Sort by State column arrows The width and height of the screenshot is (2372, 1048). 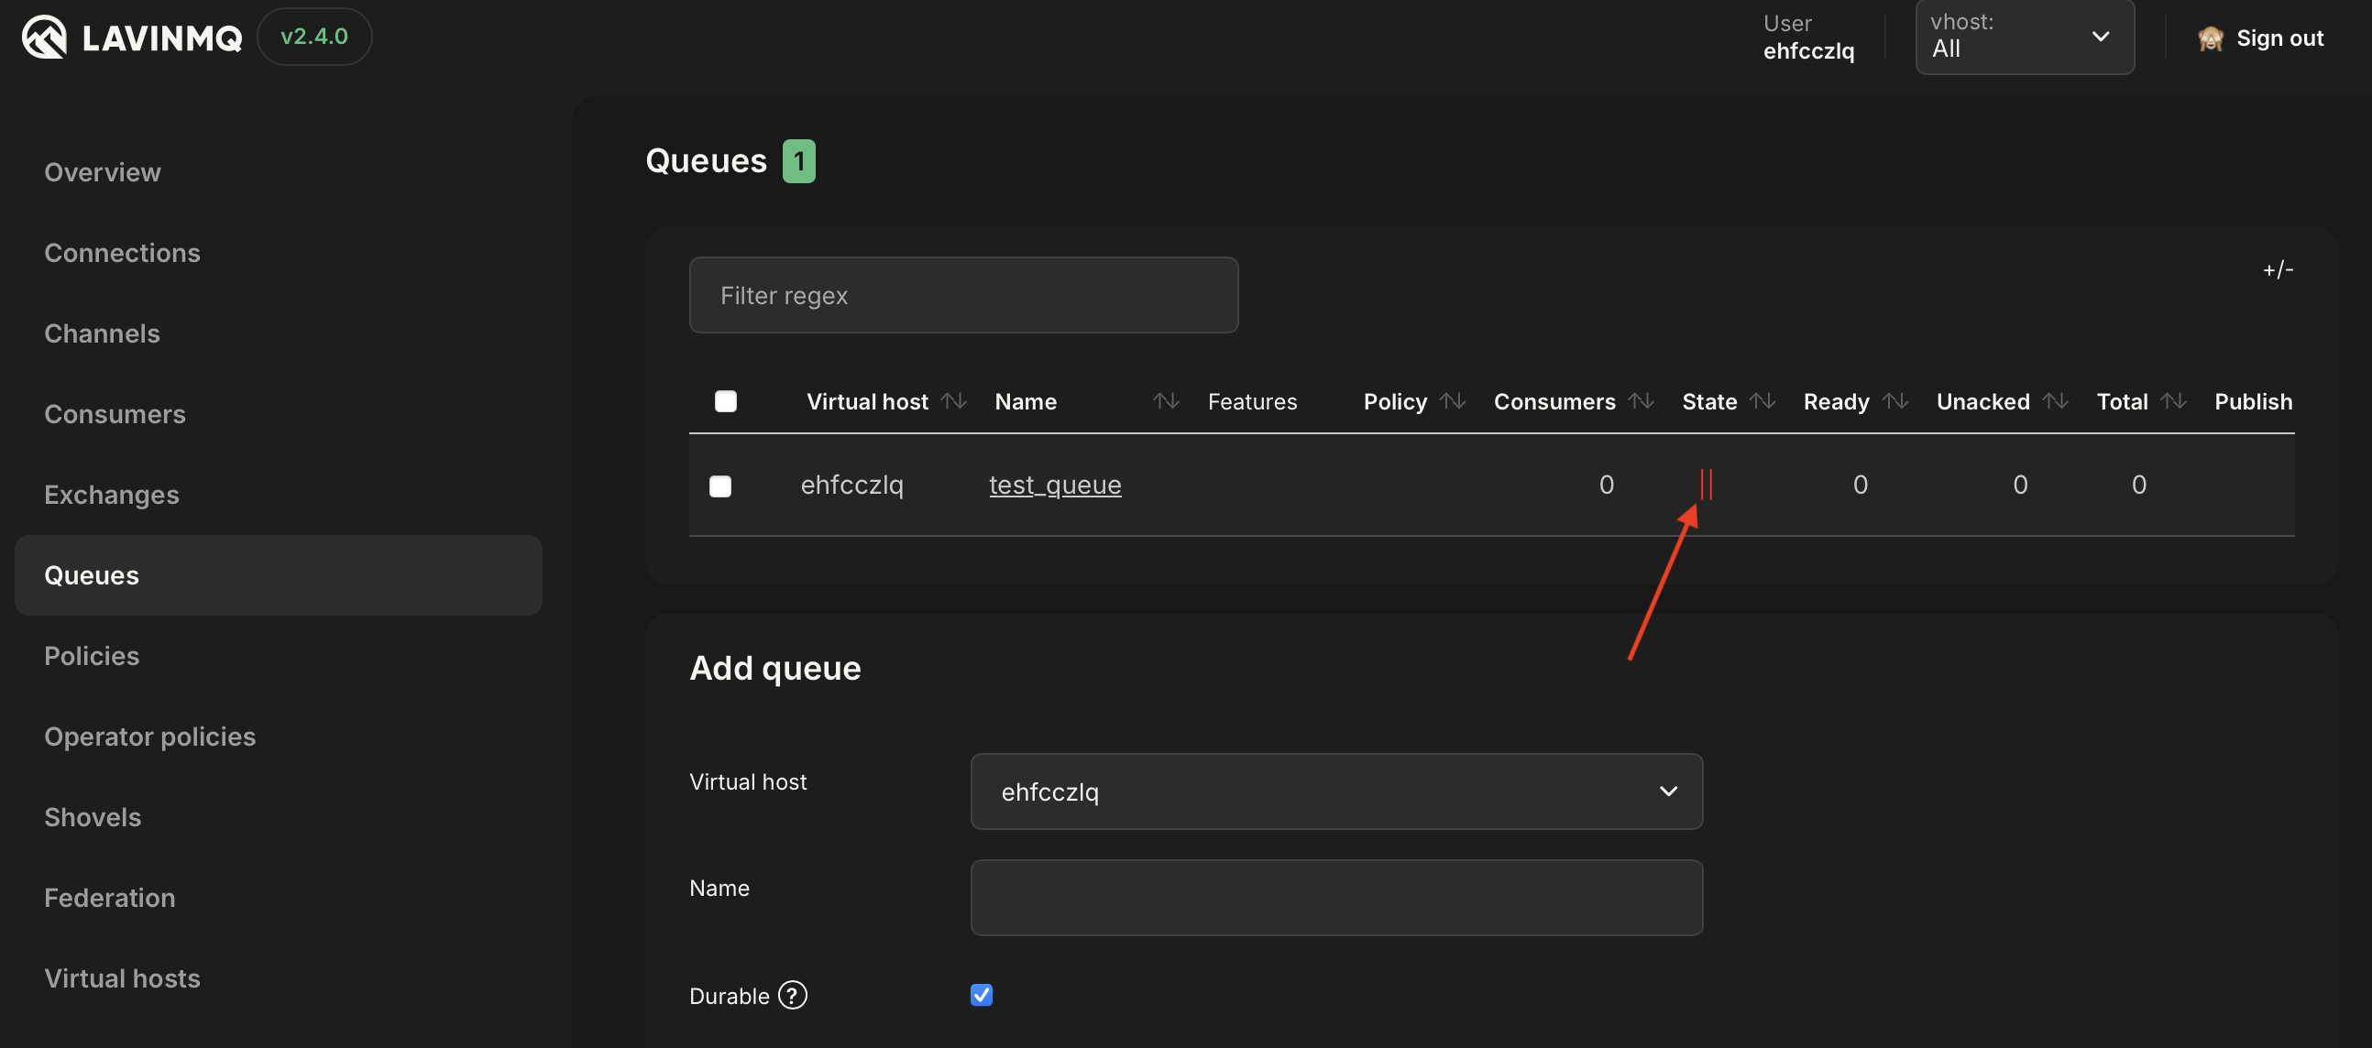point(1763,401)
